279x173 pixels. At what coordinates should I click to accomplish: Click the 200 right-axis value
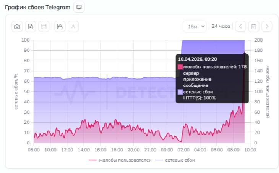pyautogui.click(x=258, y=40)
